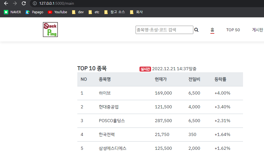Open the TOP 50 navigation tab
Image resolution: width=264 pixels, height=155 pixels.
[233, 30]
